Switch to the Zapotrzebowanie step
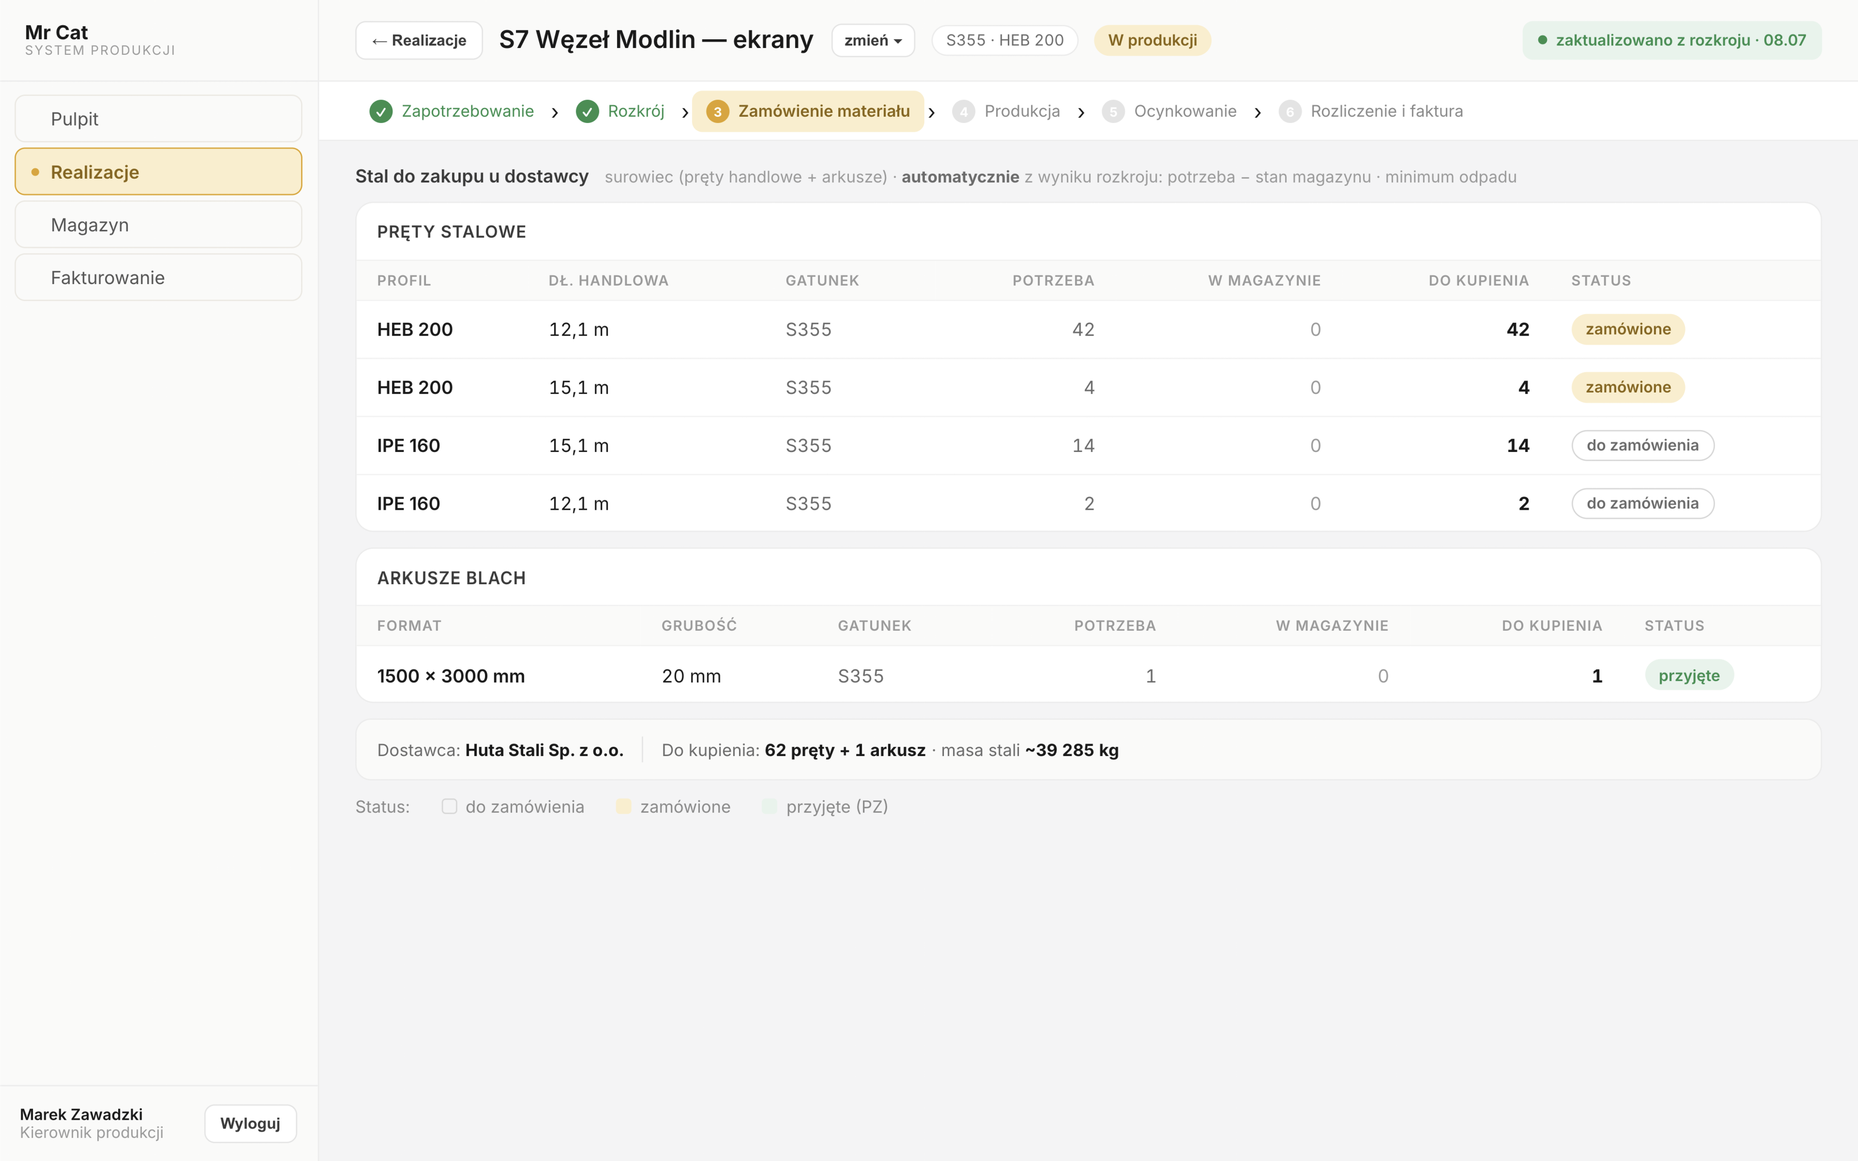This screenshot has width=1858, height=1161. coord(451,112)
